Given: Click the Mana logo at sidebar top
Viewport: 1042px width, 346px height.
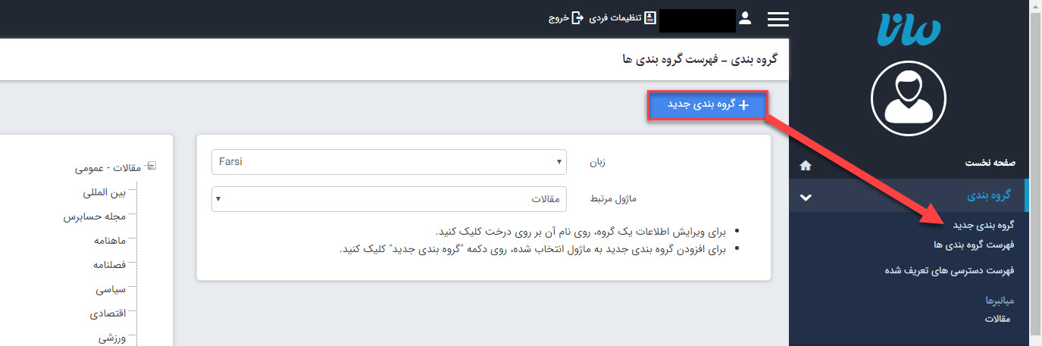Looking at the screenshot, I should tap(909, 31).
